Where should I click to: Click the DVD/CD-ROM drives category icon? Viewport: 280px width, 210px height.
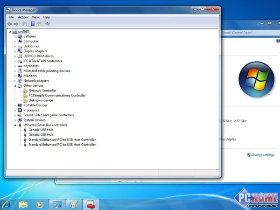tap(20, 56)
